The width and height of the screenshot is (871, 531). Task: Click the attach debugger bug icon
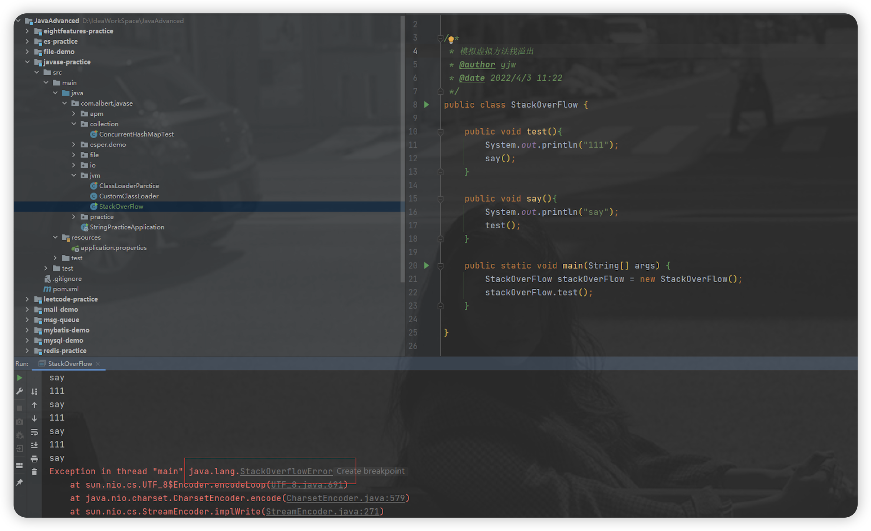20,435
